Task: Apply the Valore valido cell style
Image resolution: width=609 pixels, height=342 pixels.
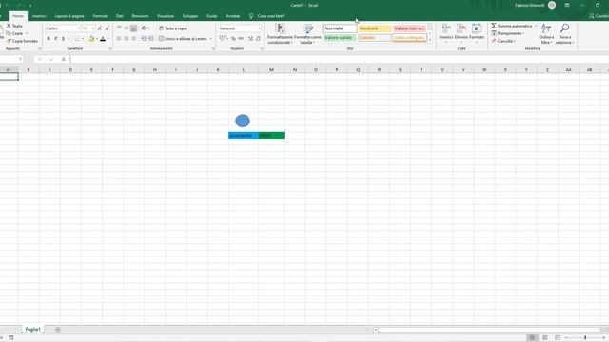Action: (x=340, y=38)
